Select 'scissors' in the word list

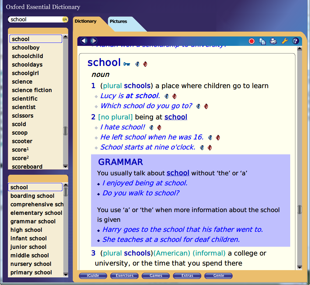pyautogui.click(x=23, y=116)
